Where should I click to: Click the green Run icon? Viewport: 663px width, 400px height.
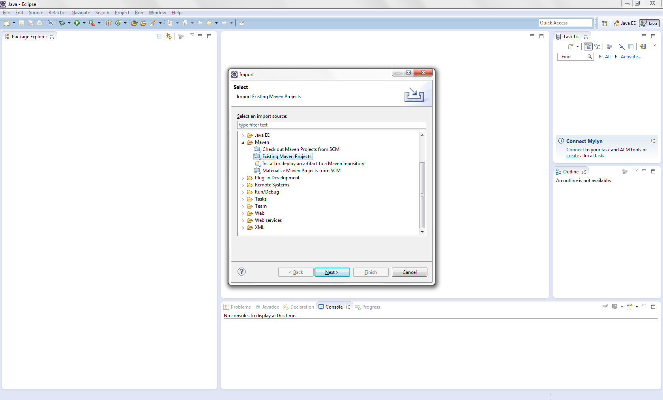coord(77,23)
